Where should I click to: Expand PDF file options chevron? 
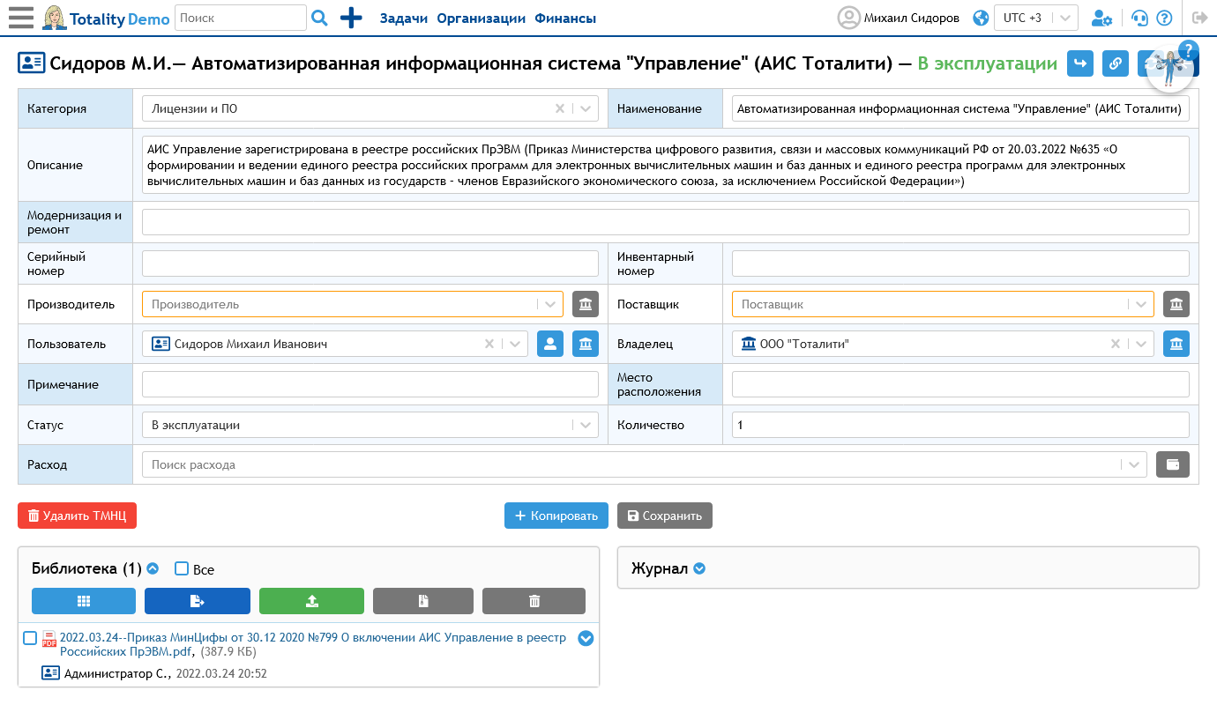[586, 638]
